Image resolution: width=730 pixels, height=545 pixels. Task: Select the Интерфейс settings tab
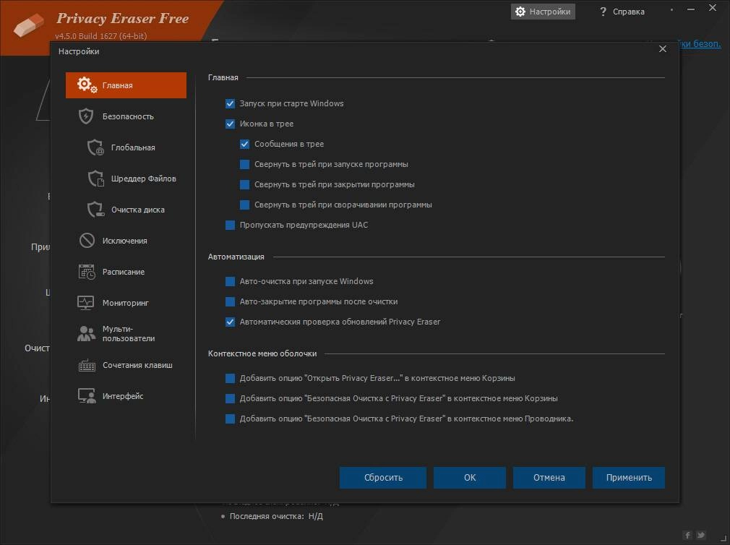point(126,396)
